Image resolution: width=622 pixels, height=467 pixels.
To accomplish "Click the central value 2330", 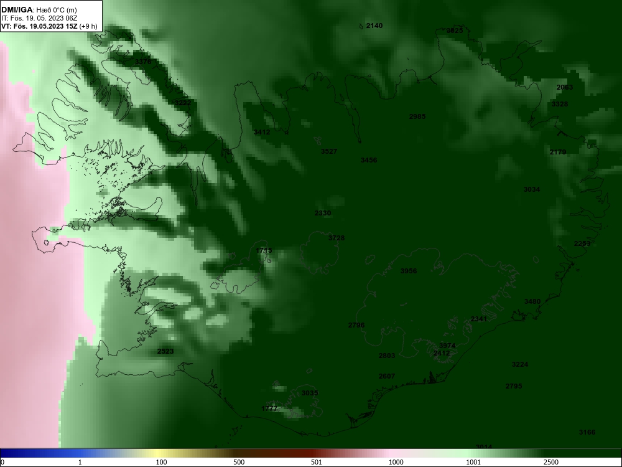I will click(x=322, y=213).
